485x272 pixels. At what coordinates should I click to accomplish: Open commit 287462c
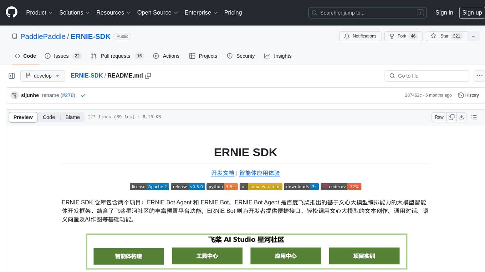pos(413,95)
